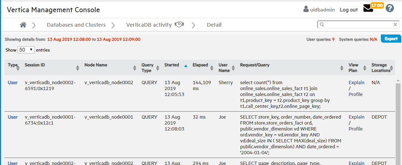402x165 pixels.
Task: Navigate to Databases and Clusters breadcrumb
Action: (x=76, y=25)
